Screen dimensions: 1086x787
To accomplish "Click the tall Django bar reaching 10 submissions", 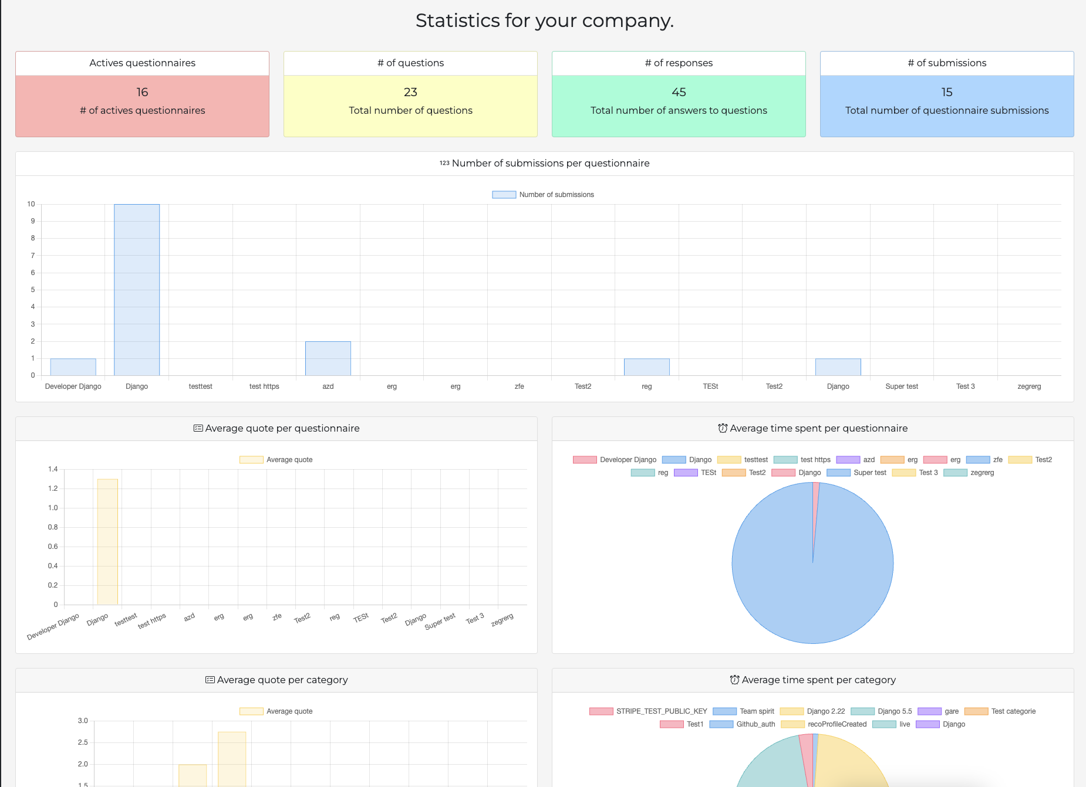I will [137, 290].
